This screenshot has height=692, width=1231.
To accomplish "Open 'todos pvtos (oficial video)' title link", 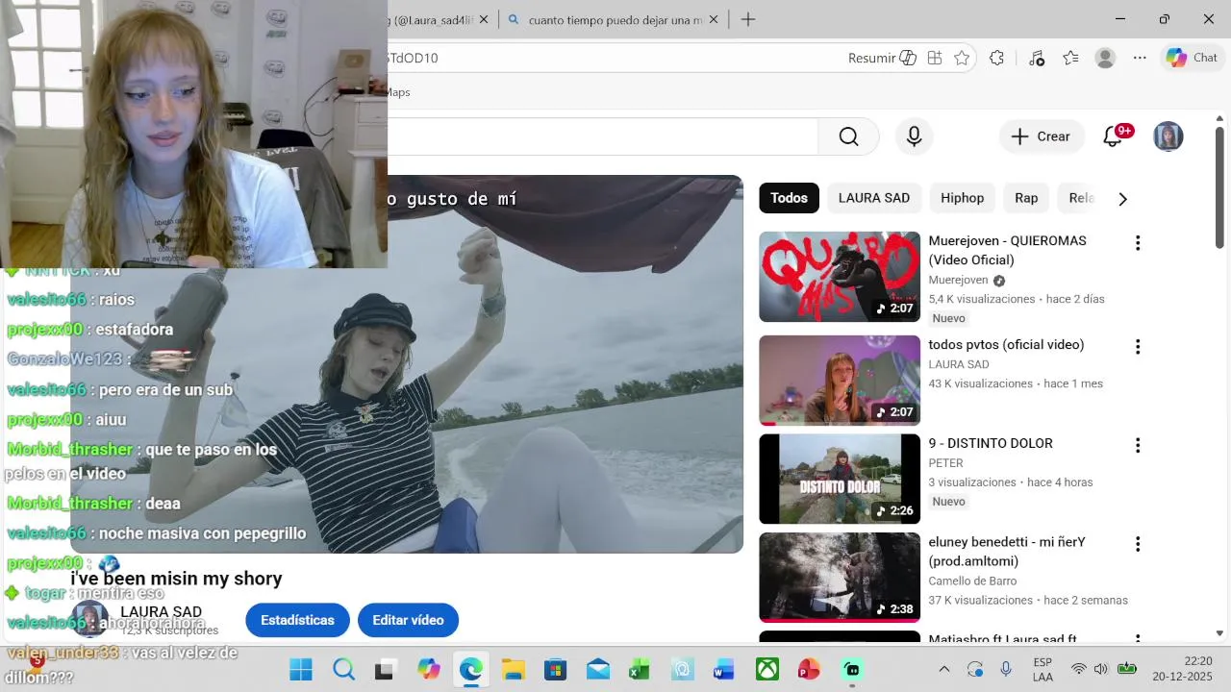I will click(1006, 344).
